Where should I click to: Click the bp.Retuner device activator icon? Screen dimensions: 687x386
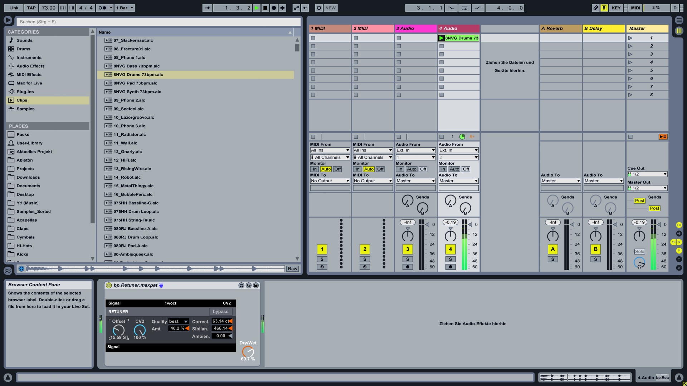point(109,285)
